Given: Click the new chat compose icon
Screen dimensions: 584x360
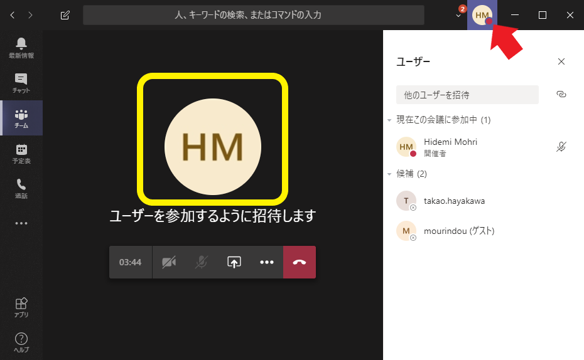Looking at the screenshot, I should [65, 15].
